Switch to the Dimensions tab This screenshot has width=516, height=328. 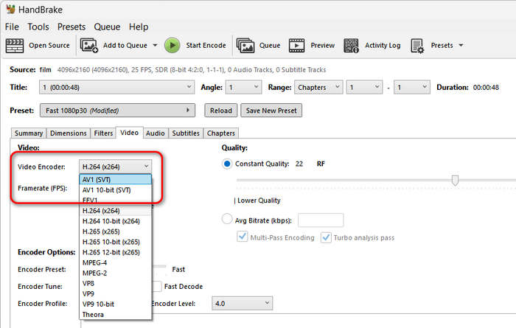point(68,133)
